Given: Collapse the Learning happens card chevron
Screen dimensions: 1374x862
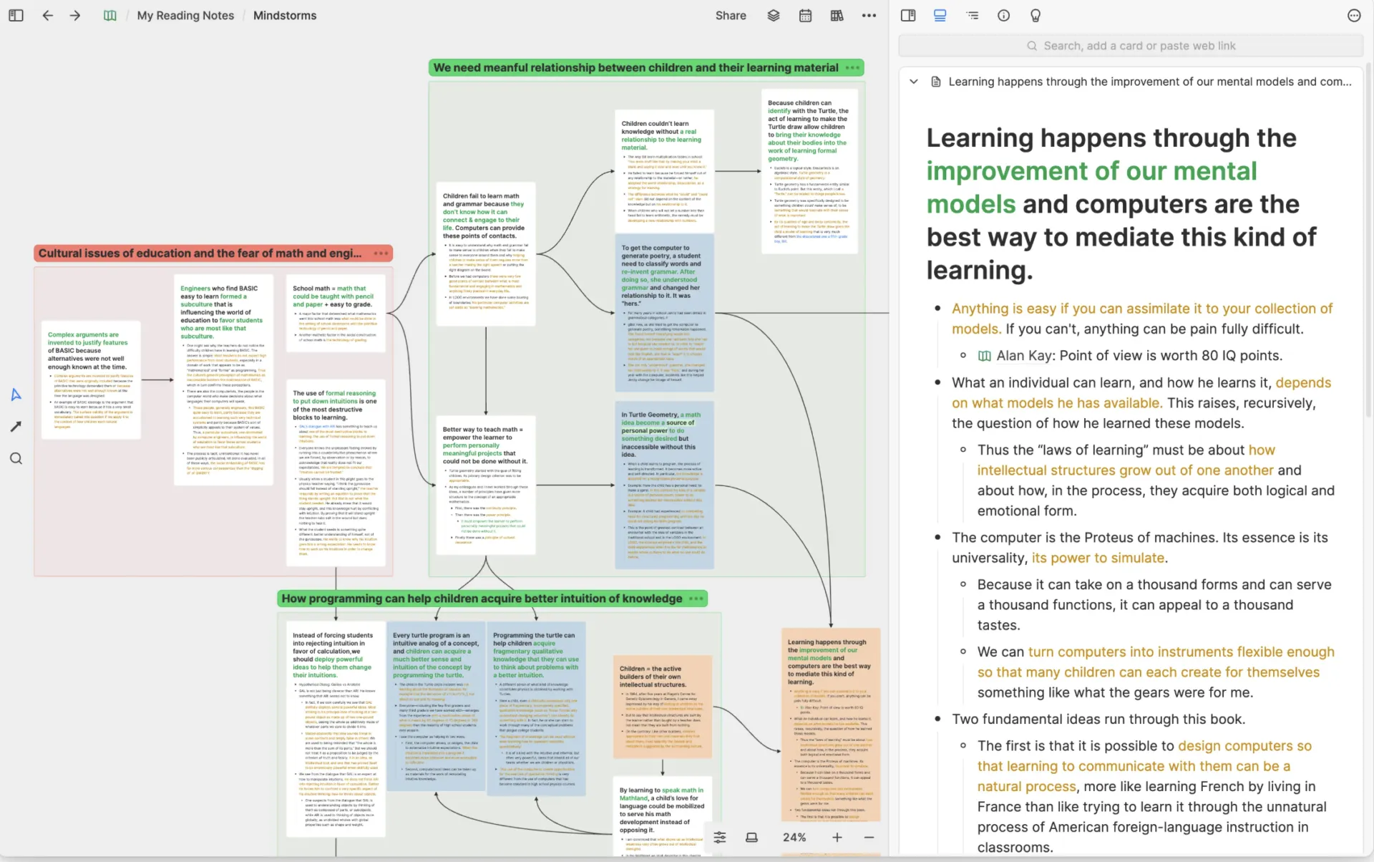Looking at the screenshot, I should [913, 82].
